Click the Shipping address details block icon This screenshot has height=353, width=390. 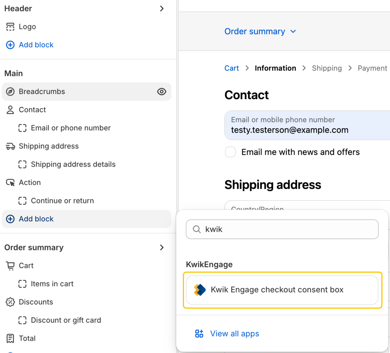coord(23,165)
